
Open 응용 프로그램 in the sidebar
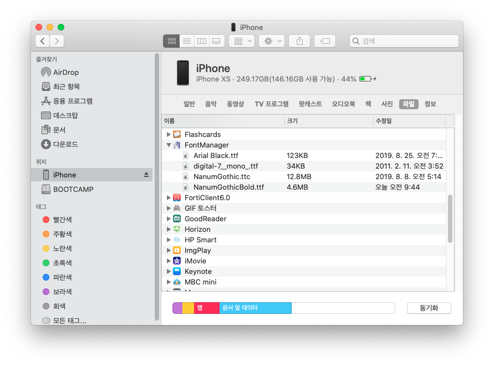(x=91, y=101)
